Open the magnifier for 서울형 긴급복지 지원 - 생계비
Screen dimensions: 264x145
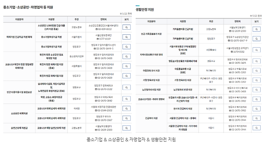256,118
